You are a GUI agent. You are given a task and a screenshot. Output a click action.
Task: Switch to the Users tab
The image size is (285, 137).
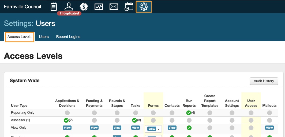click(x=44, y=37)
